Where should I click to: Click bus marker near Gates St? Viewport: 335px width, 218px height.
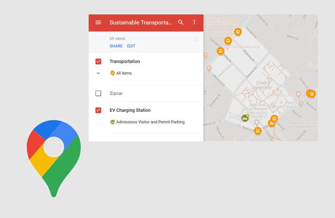pos(274,118)
